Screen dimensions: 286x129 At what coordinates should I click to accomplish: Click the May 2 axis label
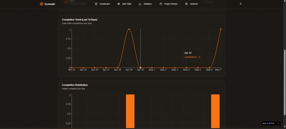163,70
